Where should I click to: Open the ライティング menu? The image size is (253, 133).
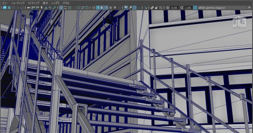(34, 3)
